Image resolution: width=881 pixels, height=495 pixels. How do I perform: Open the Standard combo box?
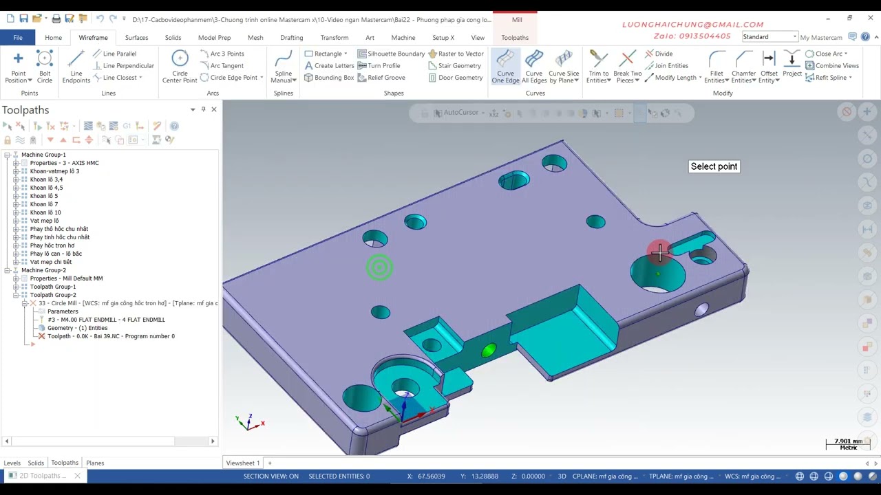[769, 37]
